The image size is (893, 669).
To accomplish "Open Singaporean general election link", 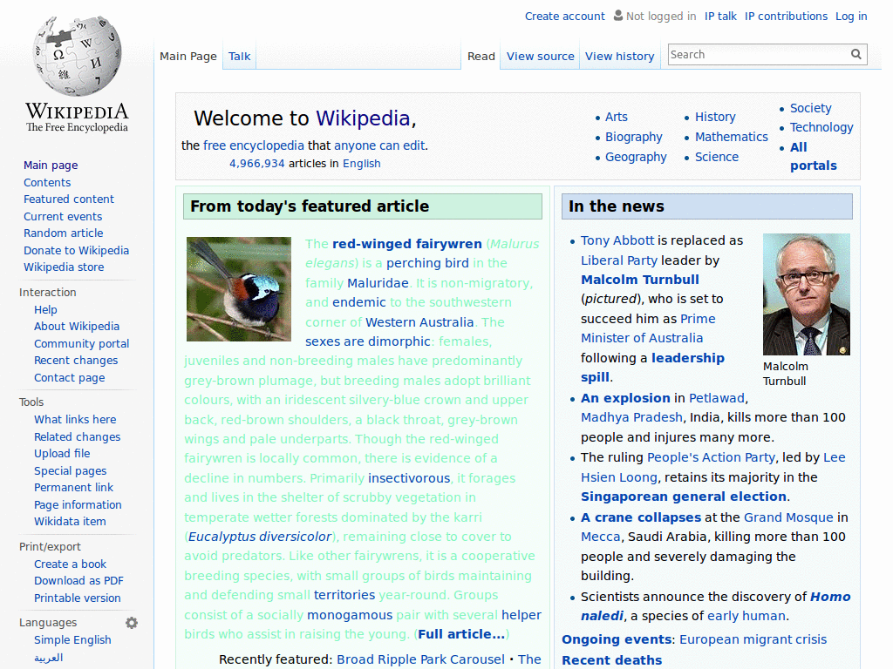I will 684,497.
